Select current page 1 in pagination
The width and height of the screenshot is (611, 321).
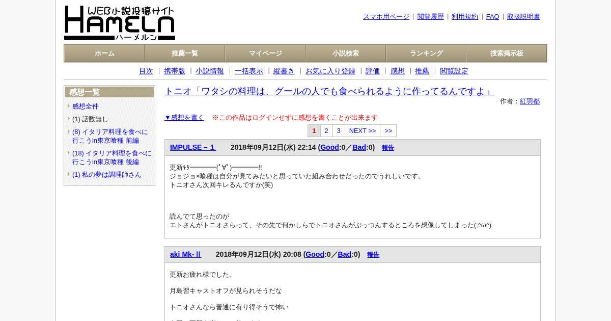314,131
